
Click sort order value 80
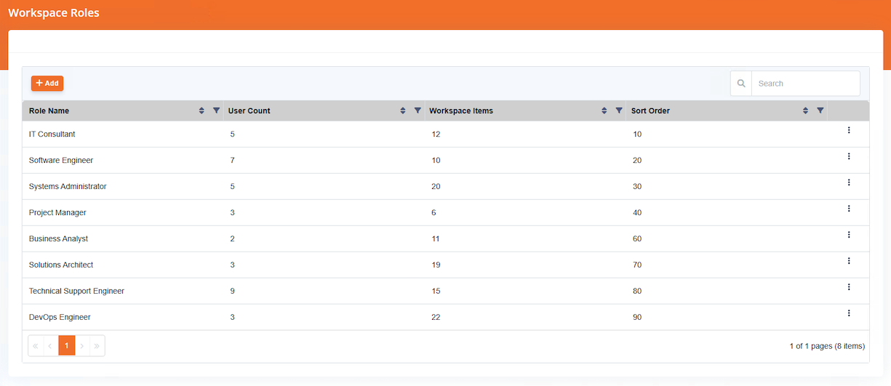637,291
